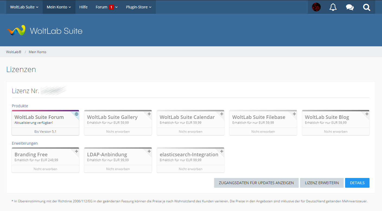
Task: Click plus icon on elasticsearch-Integration card
Action: [x=222, y=151]
